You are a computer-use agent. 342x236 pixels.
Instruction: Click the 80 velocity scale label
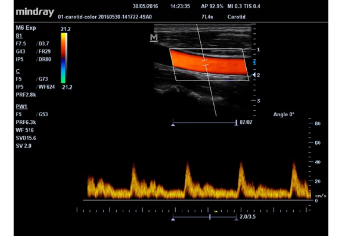pos(317,124)
